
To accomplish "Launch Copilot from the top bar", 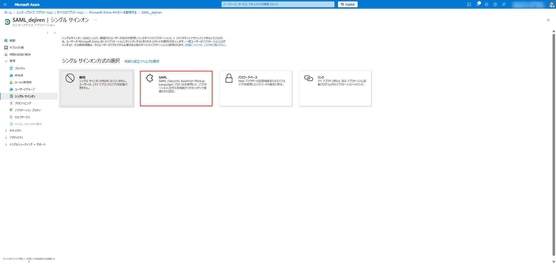I will [348, 4].
